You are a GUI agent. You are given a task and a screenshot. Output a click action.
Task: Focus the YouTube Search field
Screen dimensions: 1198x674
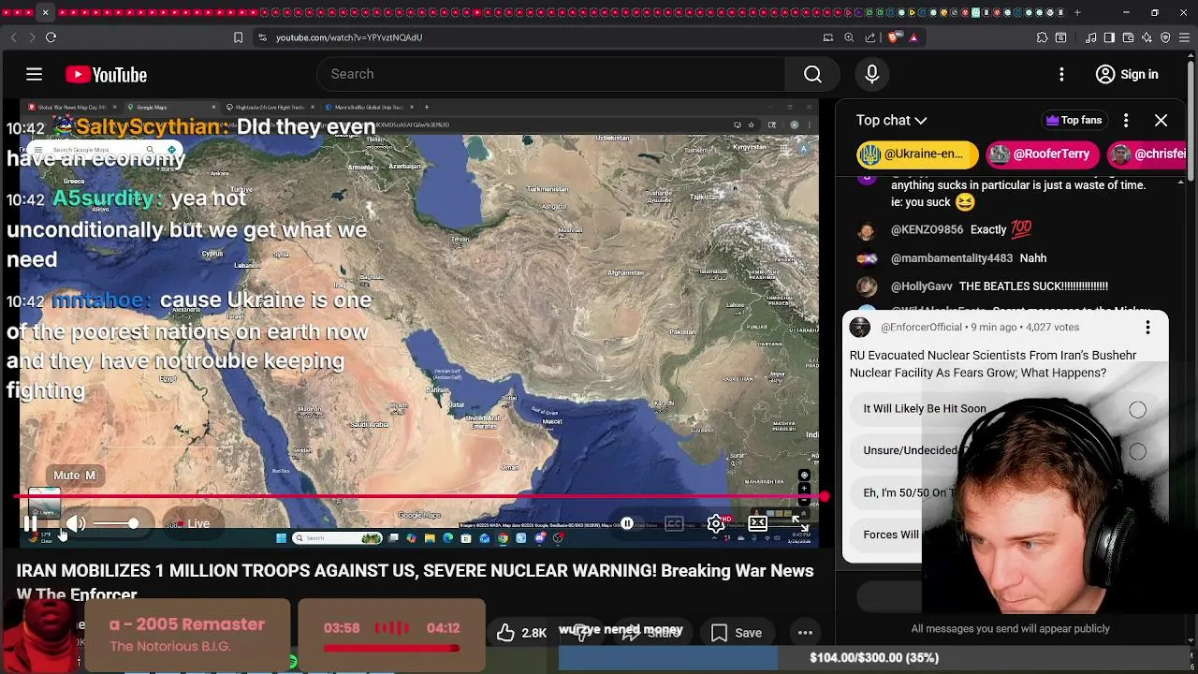[x=552, y=74]
